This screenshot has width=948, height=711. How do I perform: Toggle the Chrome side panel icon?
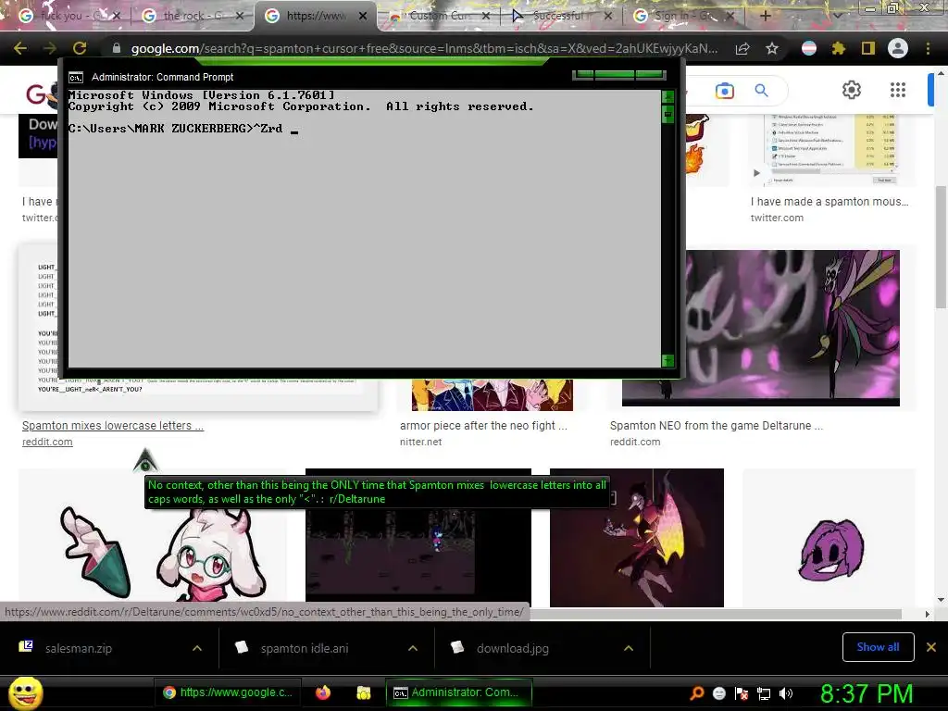(868, 48)
